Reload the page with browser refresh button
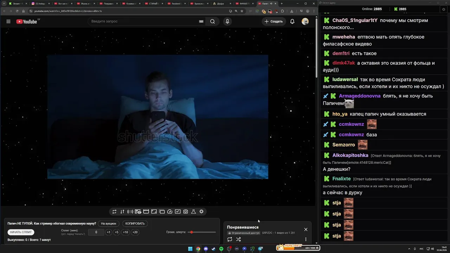Image resolution: width=450 pixels, height=253 pixels. click(x=17, y=11)
